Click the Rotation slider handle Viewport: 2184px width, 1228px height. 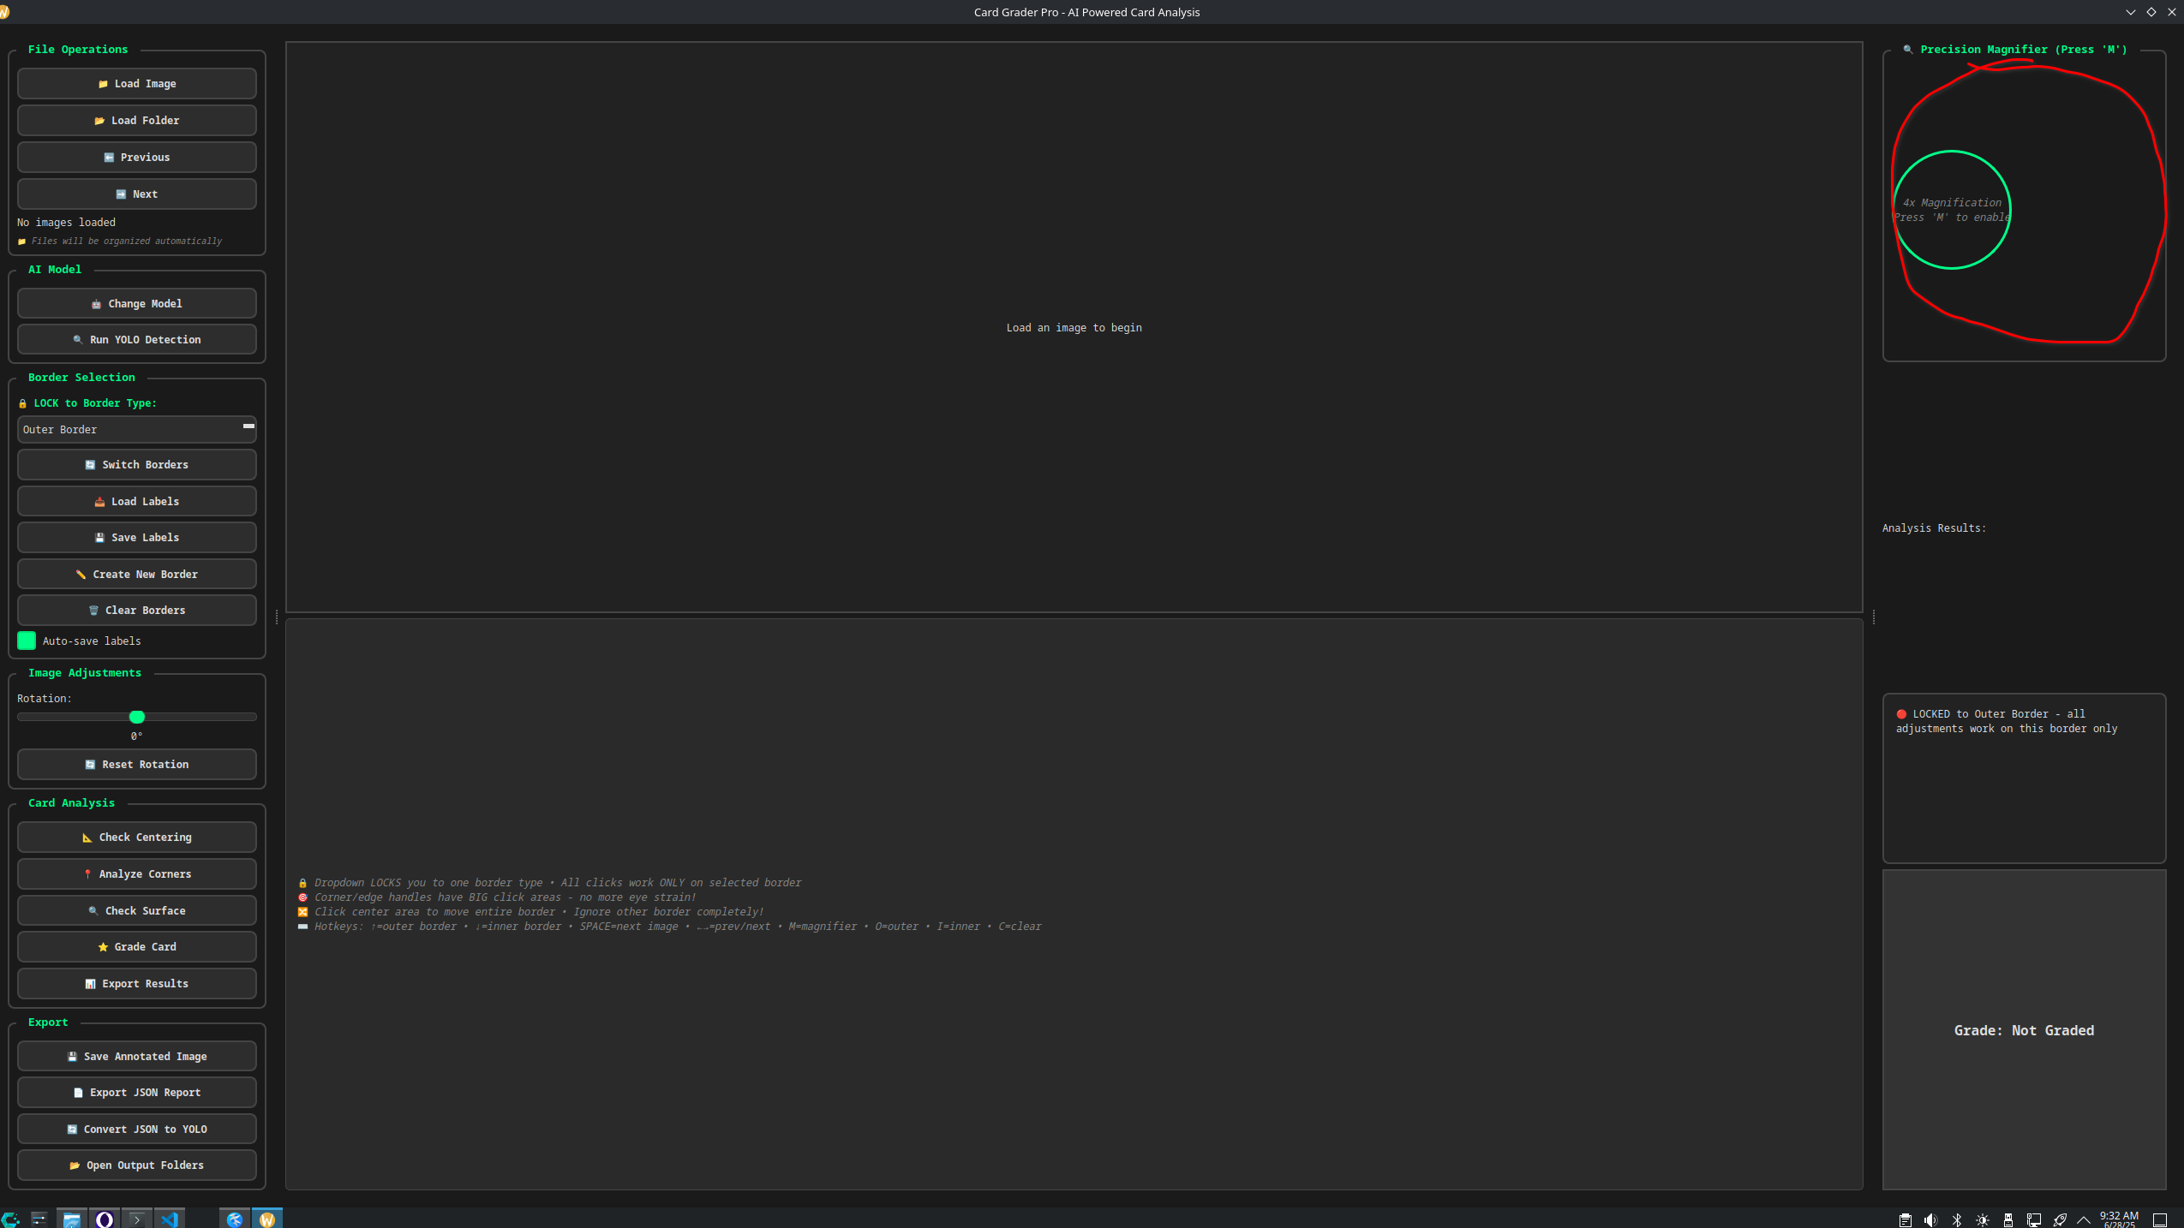[x=137, y=717]
